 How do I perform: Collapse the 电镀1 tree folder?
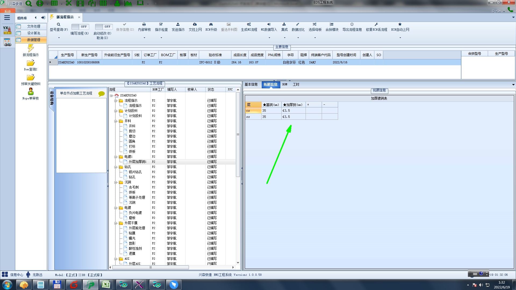[116, 157]
